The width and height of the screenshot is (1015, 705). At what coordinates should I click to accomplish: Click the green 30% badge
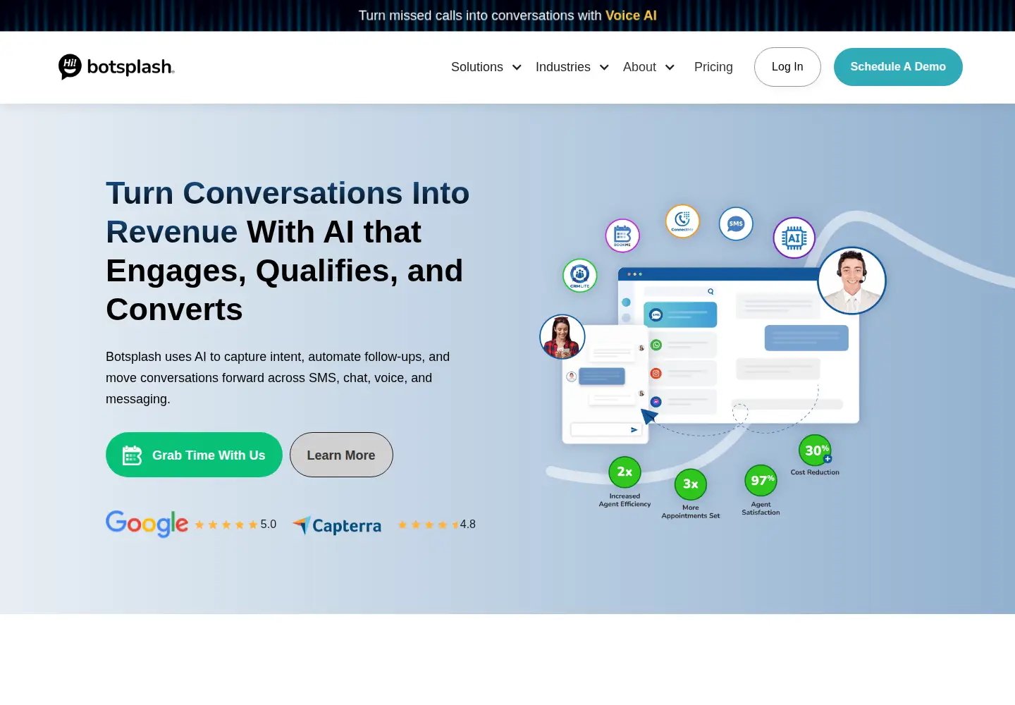click(x=816, y=450)
